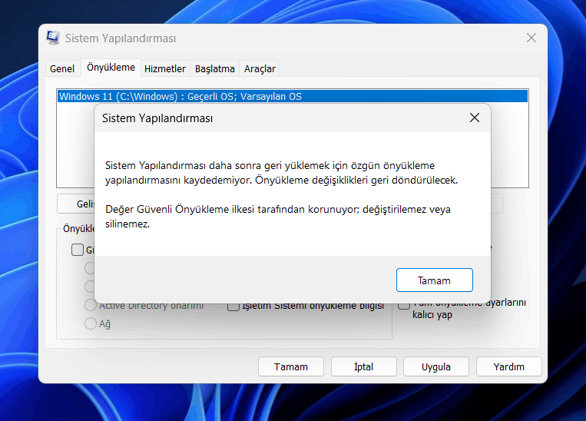Select the Windows 11 boot entry
586x421 pixels.
click(293, 97)
